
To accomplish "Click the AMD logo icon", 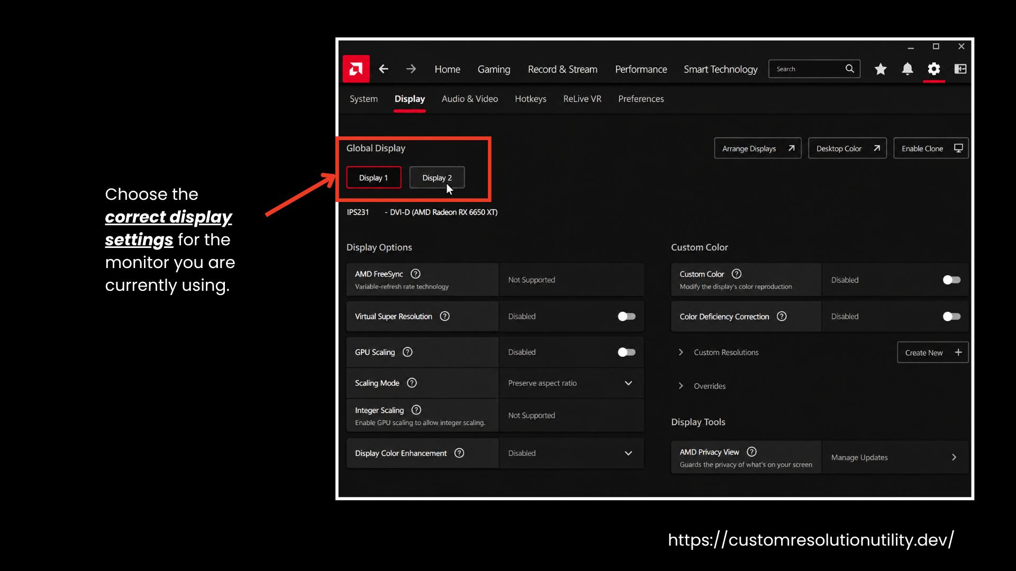I will (x=356, y=69).
